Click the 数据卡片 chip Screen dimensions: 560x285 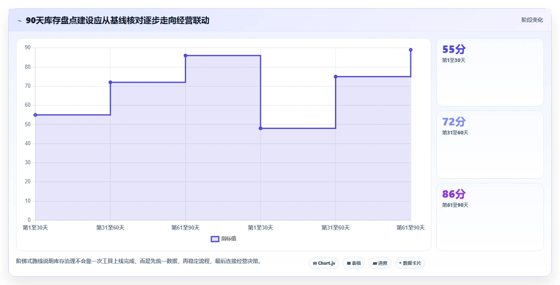click(x=410, y=263)
